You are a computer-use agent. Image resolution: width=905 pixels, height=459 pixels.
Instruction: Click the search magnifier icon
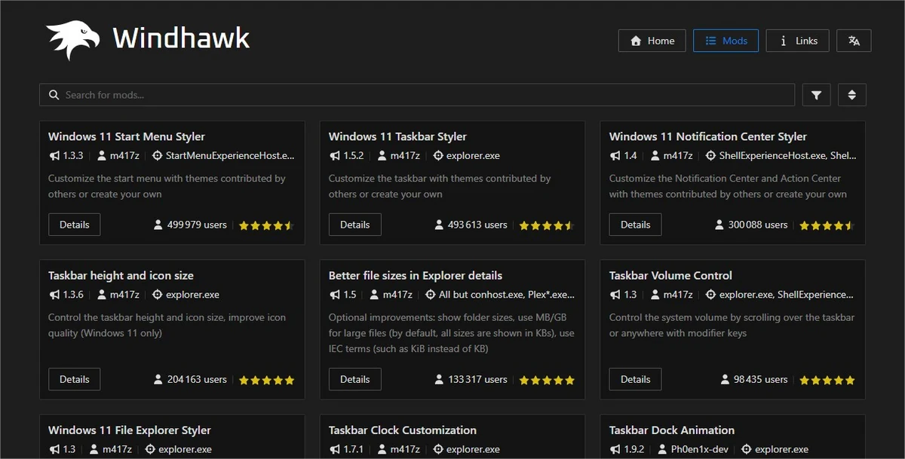54,95
